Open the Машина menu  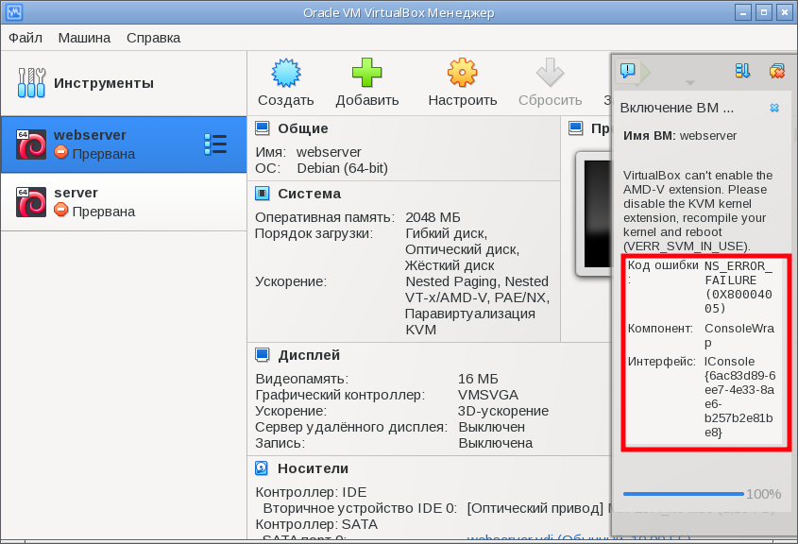coord(84,38)
